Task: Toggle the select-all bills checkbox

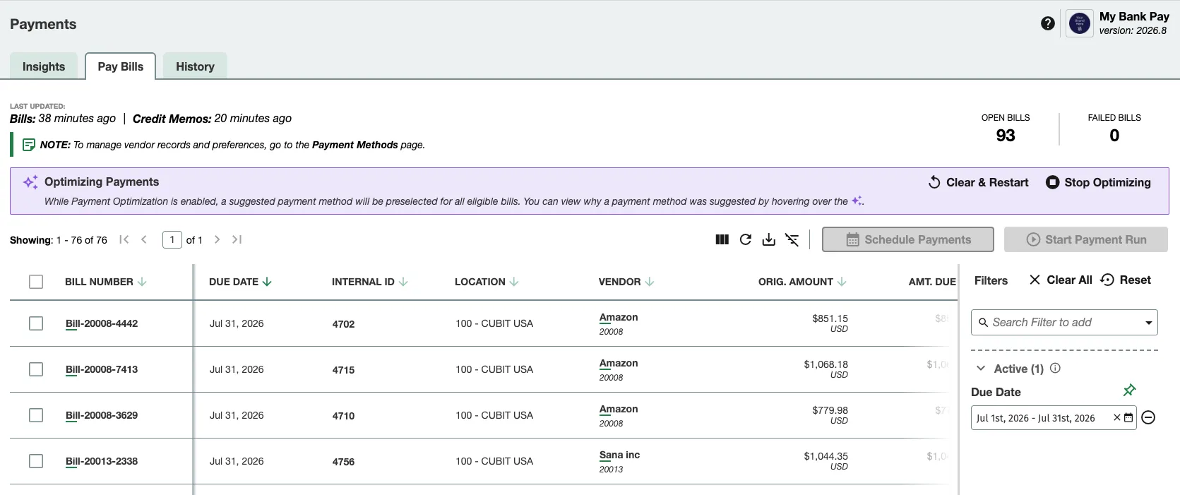Action: coord(36,282)
